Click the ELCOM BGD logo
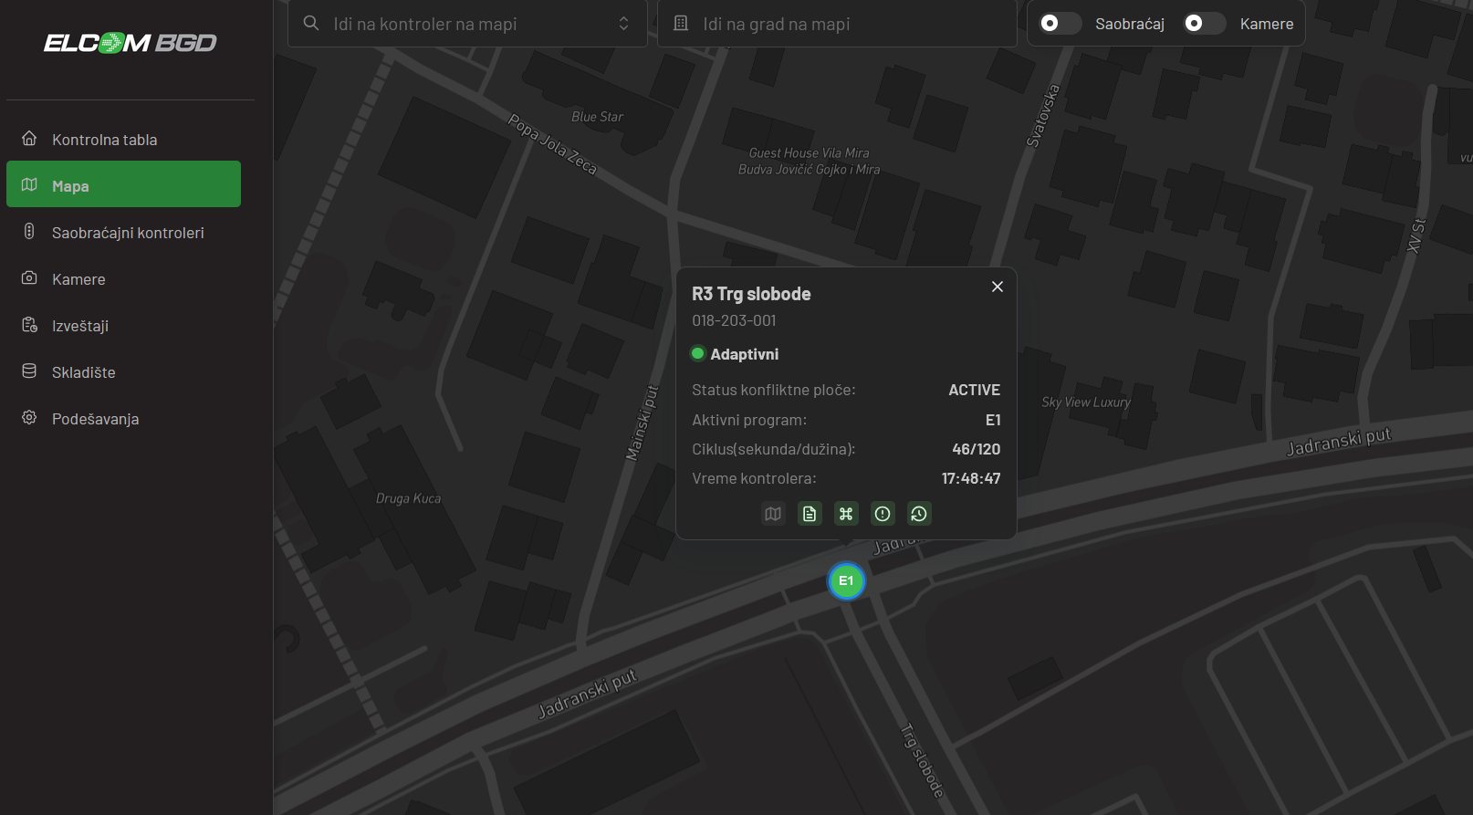Screen dimensions: 1473x815 coord(131,43)
